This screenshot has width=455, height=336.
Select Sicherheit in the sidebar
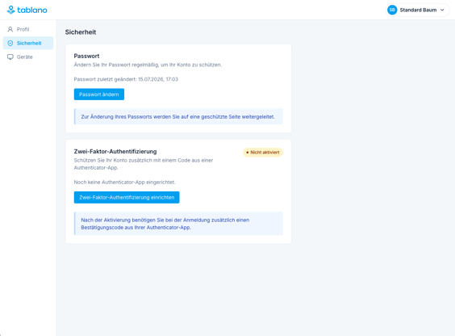[x=28, y=44]
